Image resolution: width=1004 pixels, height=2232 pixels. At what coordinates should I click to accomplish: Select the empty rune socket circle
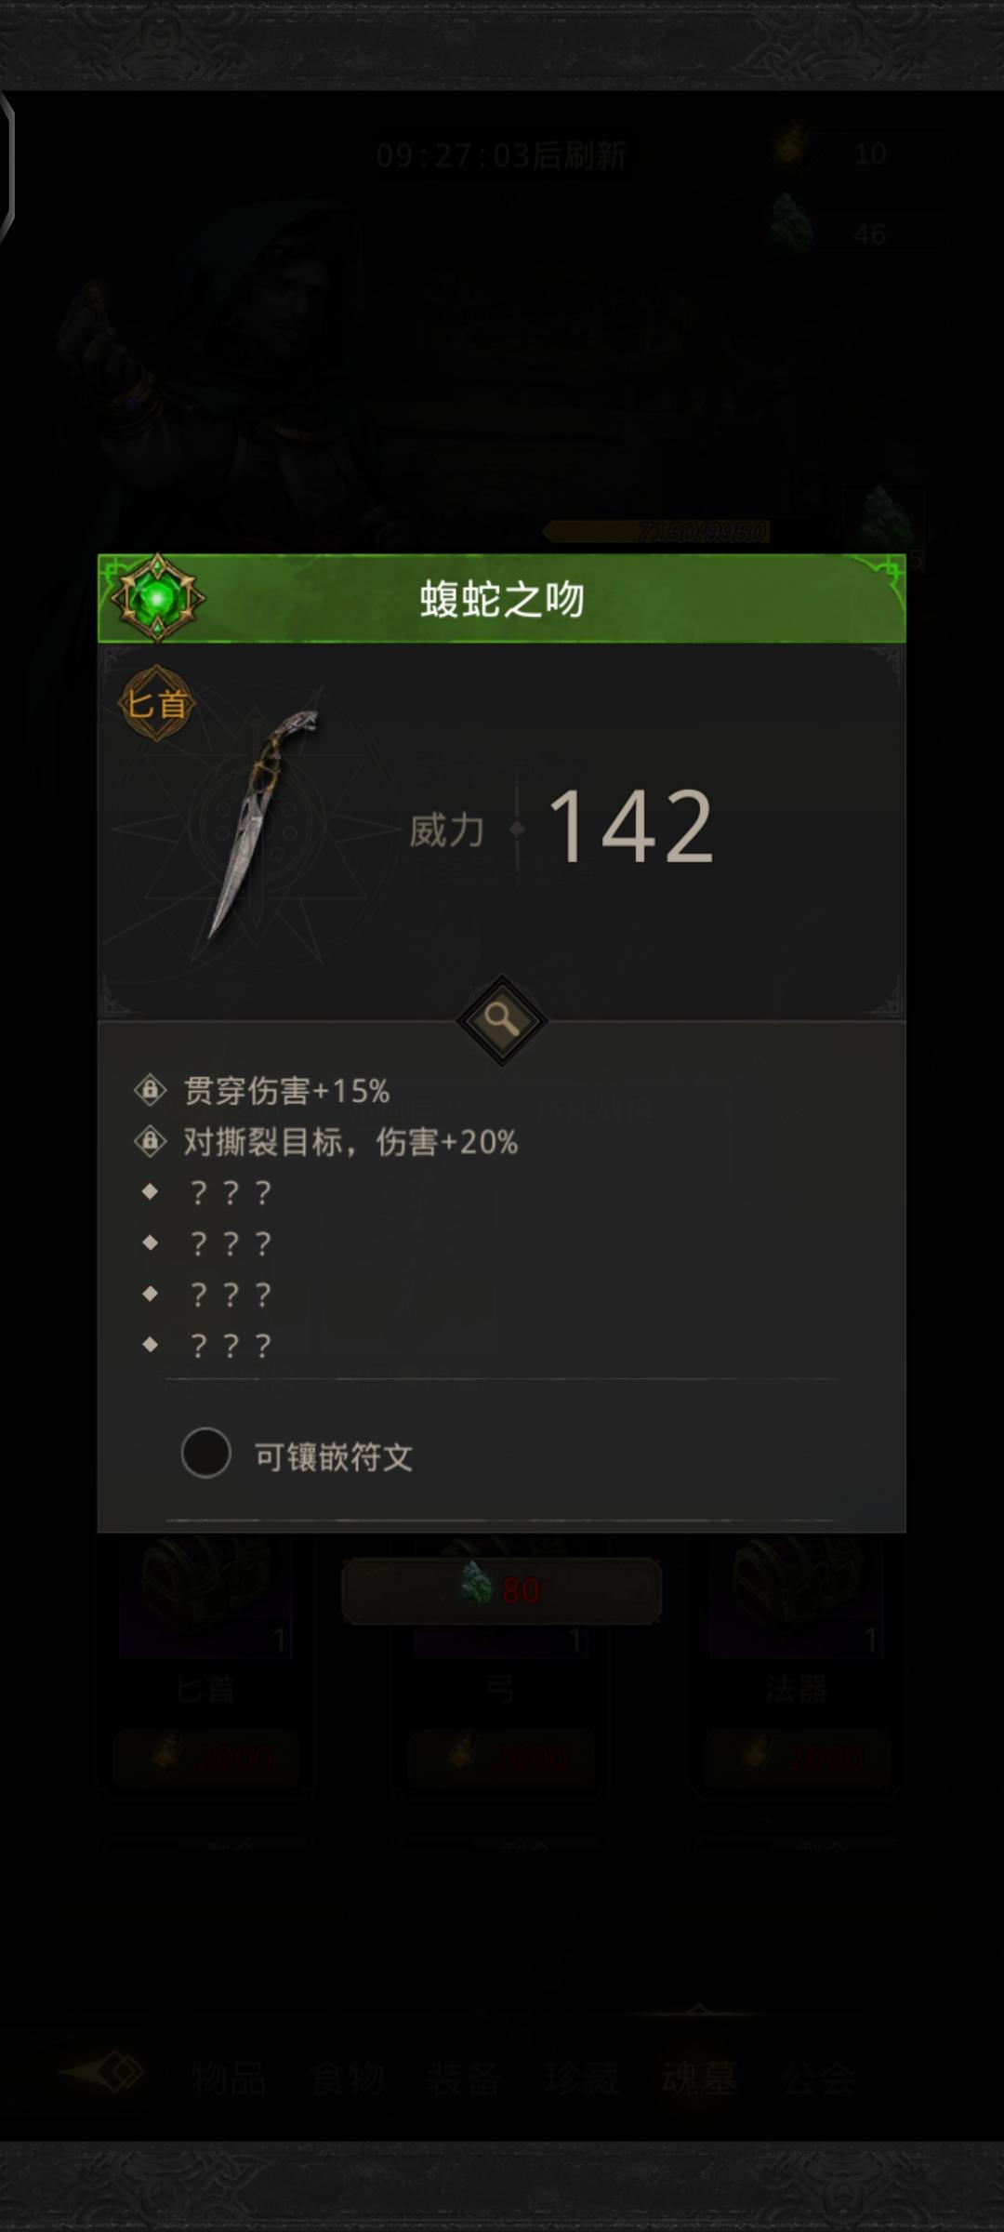(206, 1454)
